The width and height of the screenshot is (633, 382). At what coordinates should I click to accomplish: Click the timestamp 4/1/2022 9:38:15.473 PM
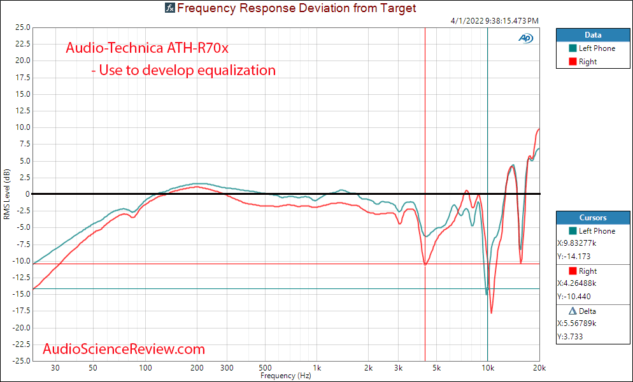click(495, 20)
